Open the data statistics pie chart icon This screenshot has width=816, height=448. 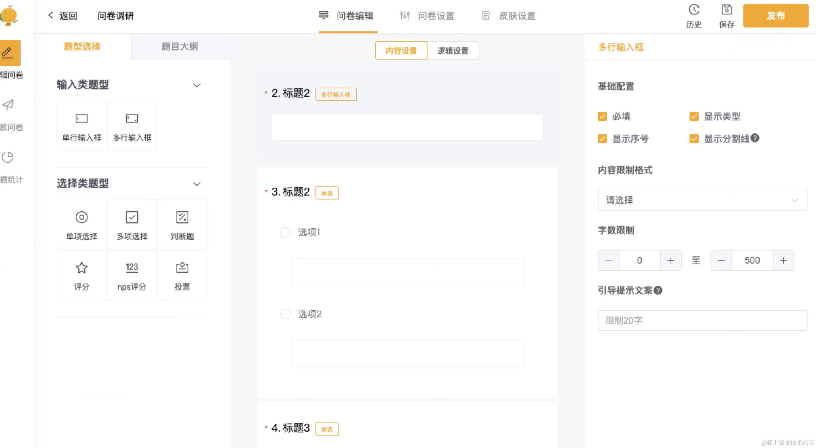[x=8, y=157]
